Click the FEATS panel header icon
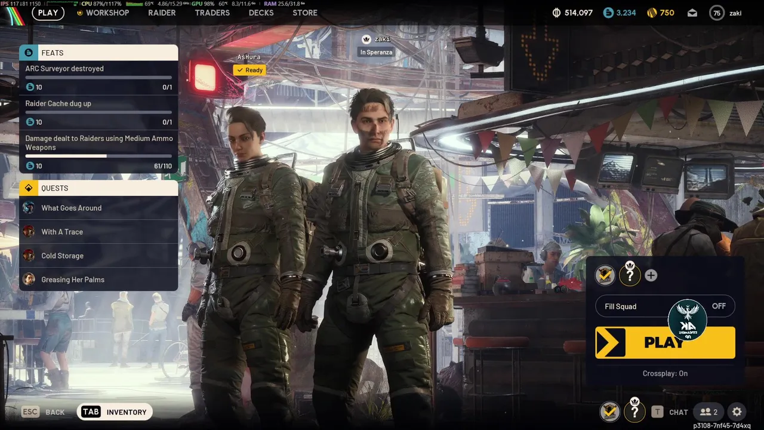Image resolution: width=764 pixels, height=430 pixels. pyautogui.click(x=29, y=53)
